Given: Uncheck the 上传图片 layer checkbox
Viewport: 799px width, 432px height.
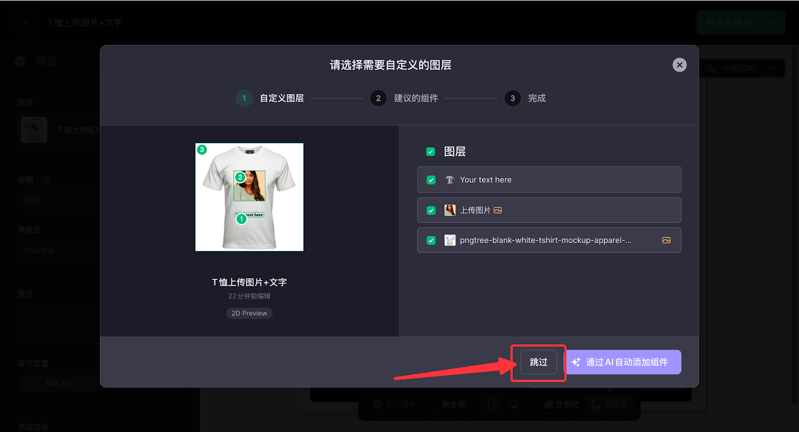Looking at the screenshot, I should (x=431, y=211).
